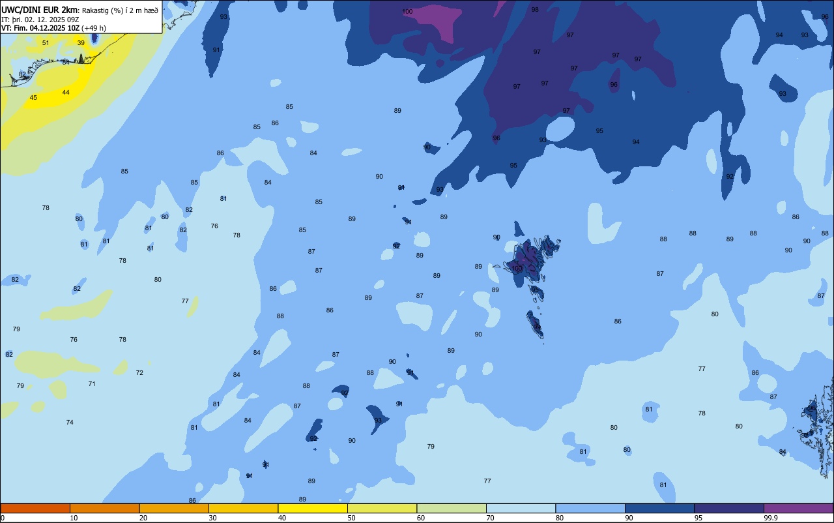834x523 pixels.
Task: Click the '71' humidity value on map
Action: coord(92,384)
